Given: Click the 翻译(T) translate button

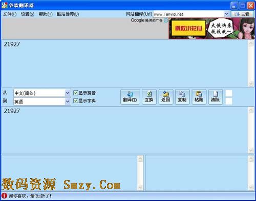Looking at the screenshot, I should point(130,97).
